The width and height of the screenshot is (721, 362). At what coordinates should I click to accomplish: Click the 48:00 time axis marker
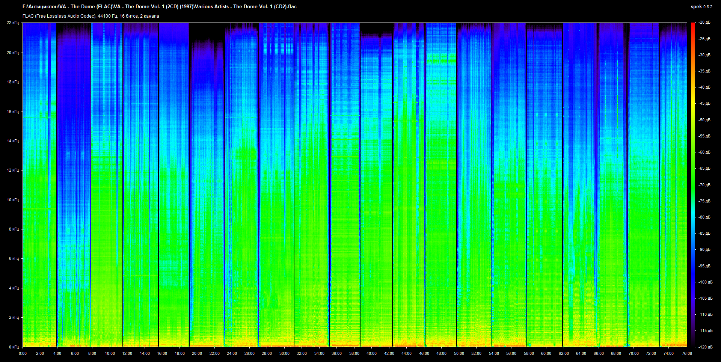[441, 353]
